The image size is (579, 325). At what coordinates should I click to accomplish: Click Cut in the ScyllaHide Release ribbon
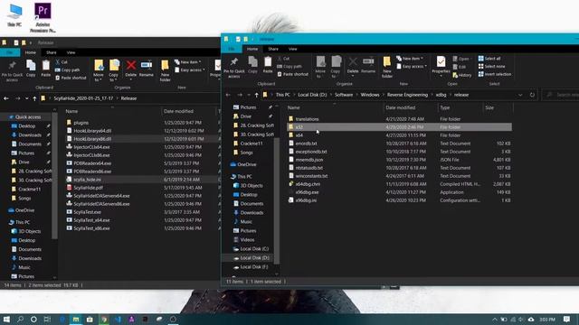(62, 62)
